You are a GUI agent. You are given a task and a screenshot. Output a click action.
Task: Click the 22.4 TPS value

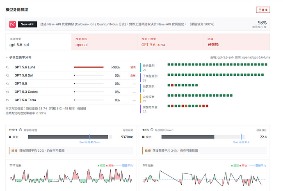coord(263,137)
